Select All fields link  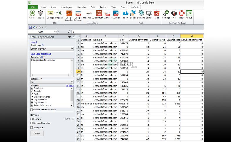pyautogui.click(x=67, y=86)
